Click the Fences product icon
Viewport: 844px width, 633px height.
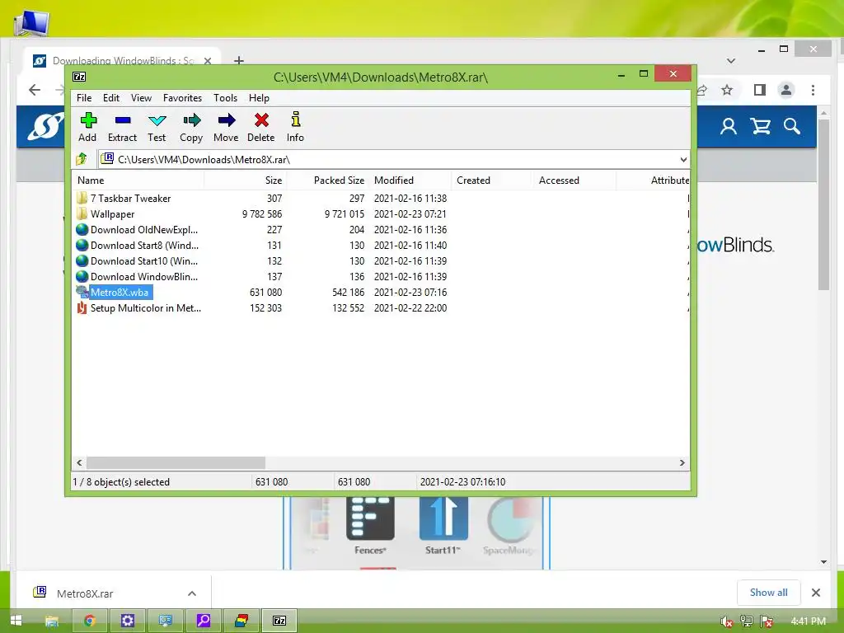(x=370, y=518)
